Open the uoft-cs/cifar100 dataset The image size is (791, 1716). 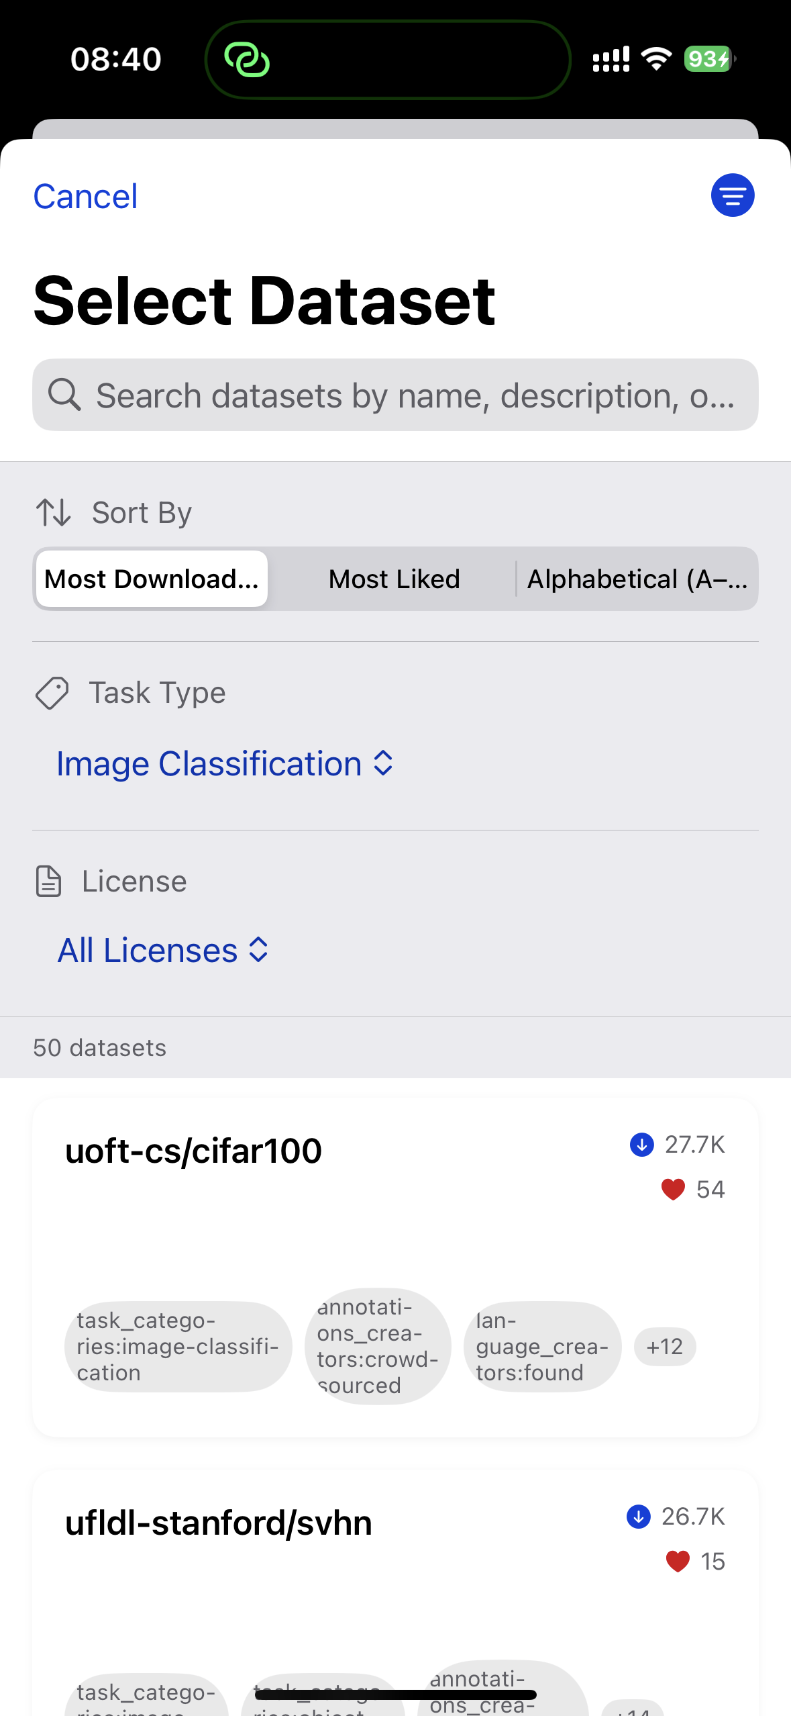[193, 1151]
